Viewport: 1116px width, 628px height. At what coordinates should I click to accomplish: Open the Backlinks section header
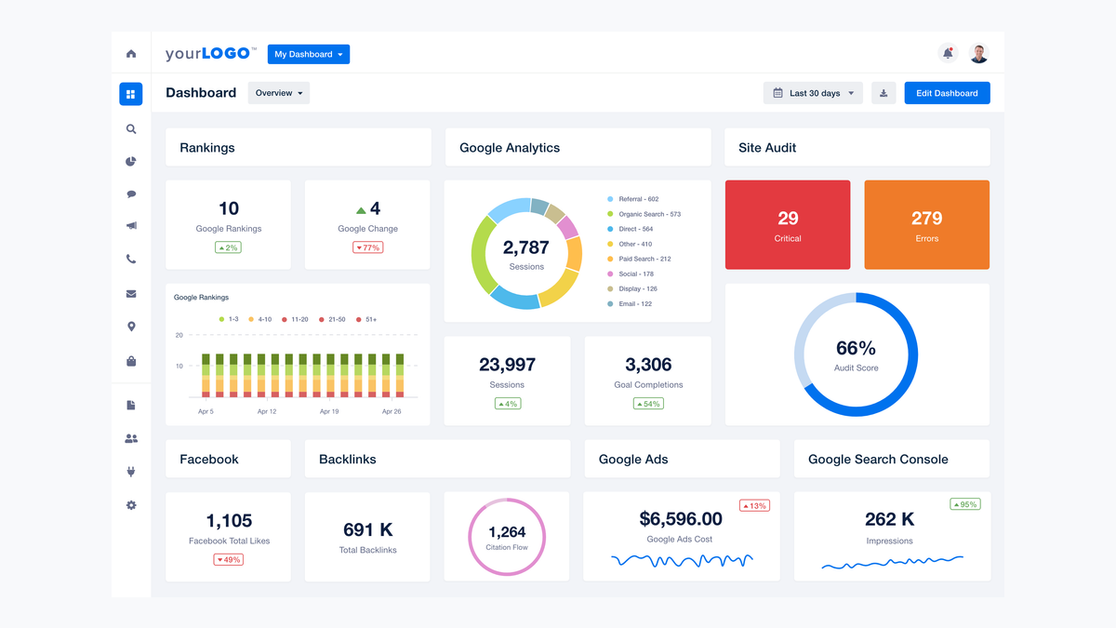point(438,460)
